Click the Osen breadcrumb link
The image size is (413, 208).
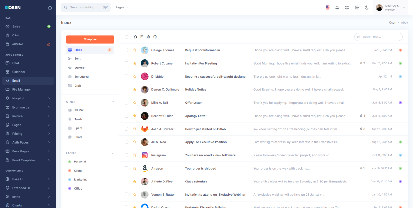click(x=392, y=23)
